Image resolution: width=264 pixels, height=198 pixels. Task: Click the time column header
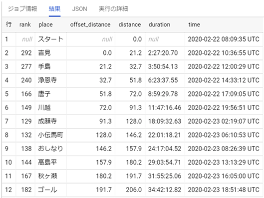tap(194, 24)
